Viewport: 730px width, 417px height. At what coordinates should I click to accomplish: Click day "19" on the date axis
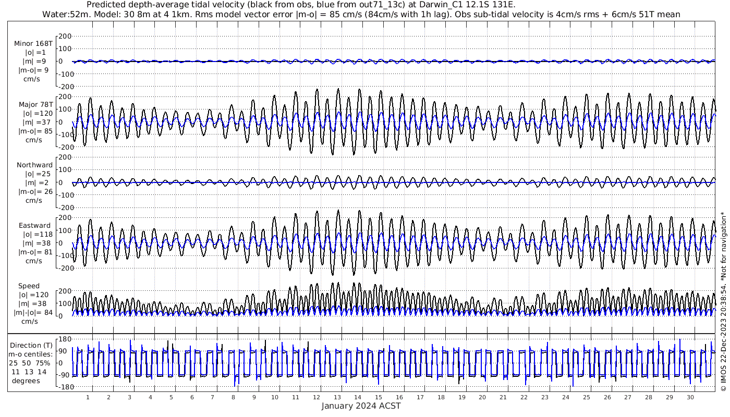tap(462, 397)
